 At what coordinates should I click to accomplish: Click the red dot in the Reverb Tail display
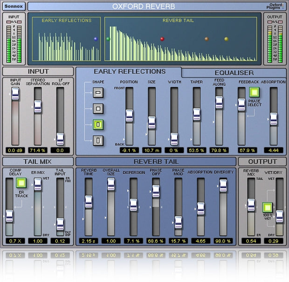click(162, 39)
